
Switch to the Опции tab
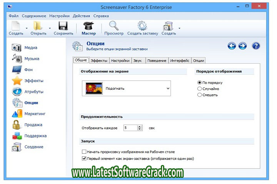pos(199,61)
